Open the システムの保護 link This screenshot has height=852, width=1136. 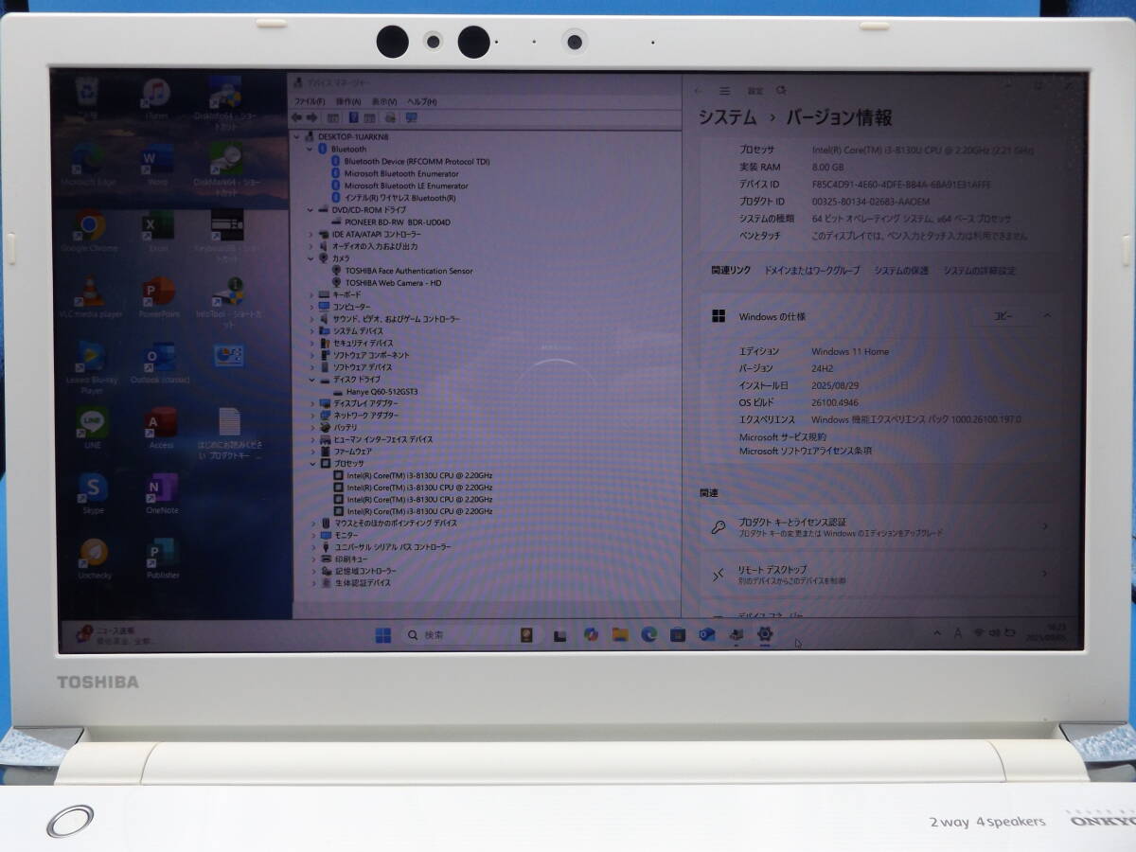coord(901,271)
